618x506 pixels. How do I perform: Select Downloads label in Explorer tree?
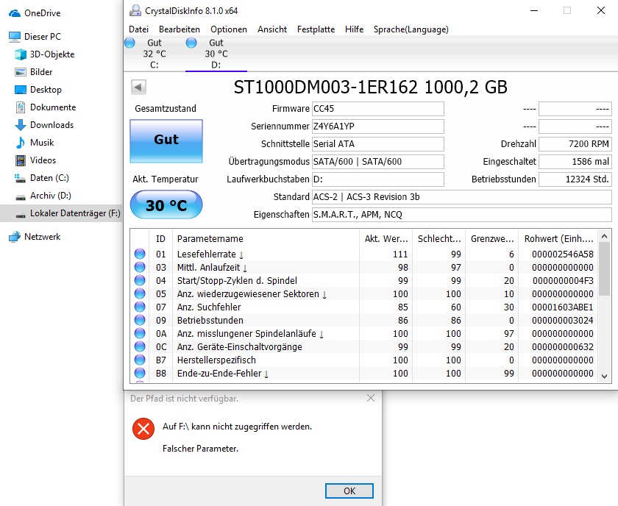point(52,125)
